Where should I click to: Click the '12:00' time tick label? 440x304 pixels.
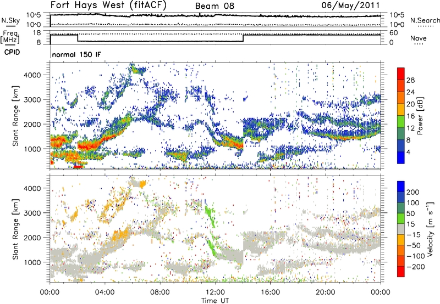(x=215, y=292)
